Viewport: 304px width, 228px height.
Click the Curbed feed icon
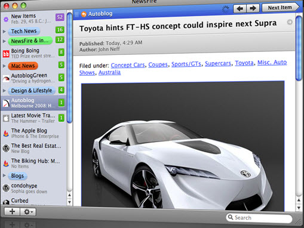coord(6,202)
